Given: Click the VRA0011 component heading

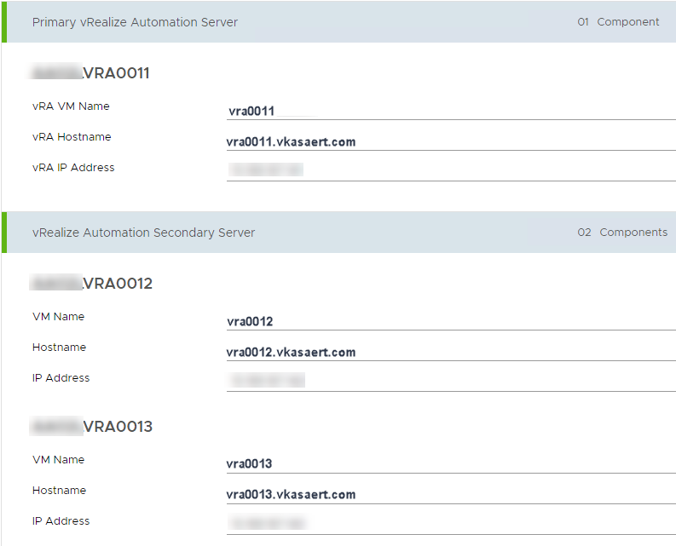Looking at the screenshot, I should 91,74.
